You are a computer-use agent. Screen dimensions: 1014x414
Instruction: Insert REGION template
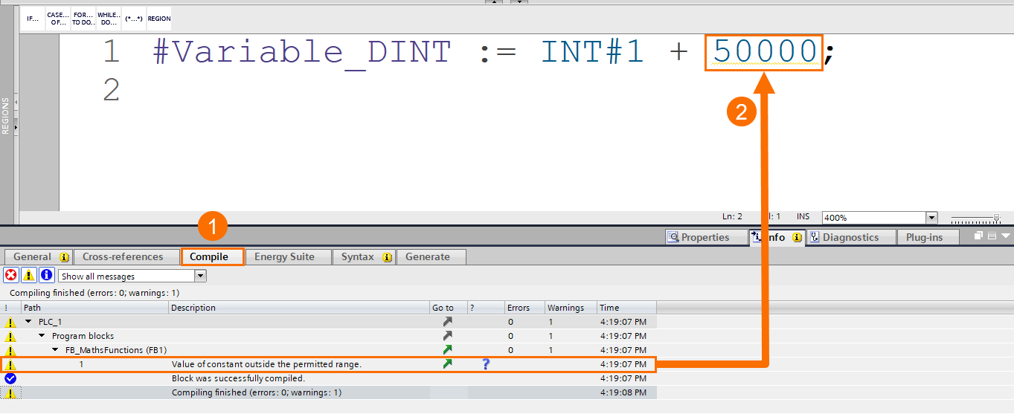click(158, 19)
